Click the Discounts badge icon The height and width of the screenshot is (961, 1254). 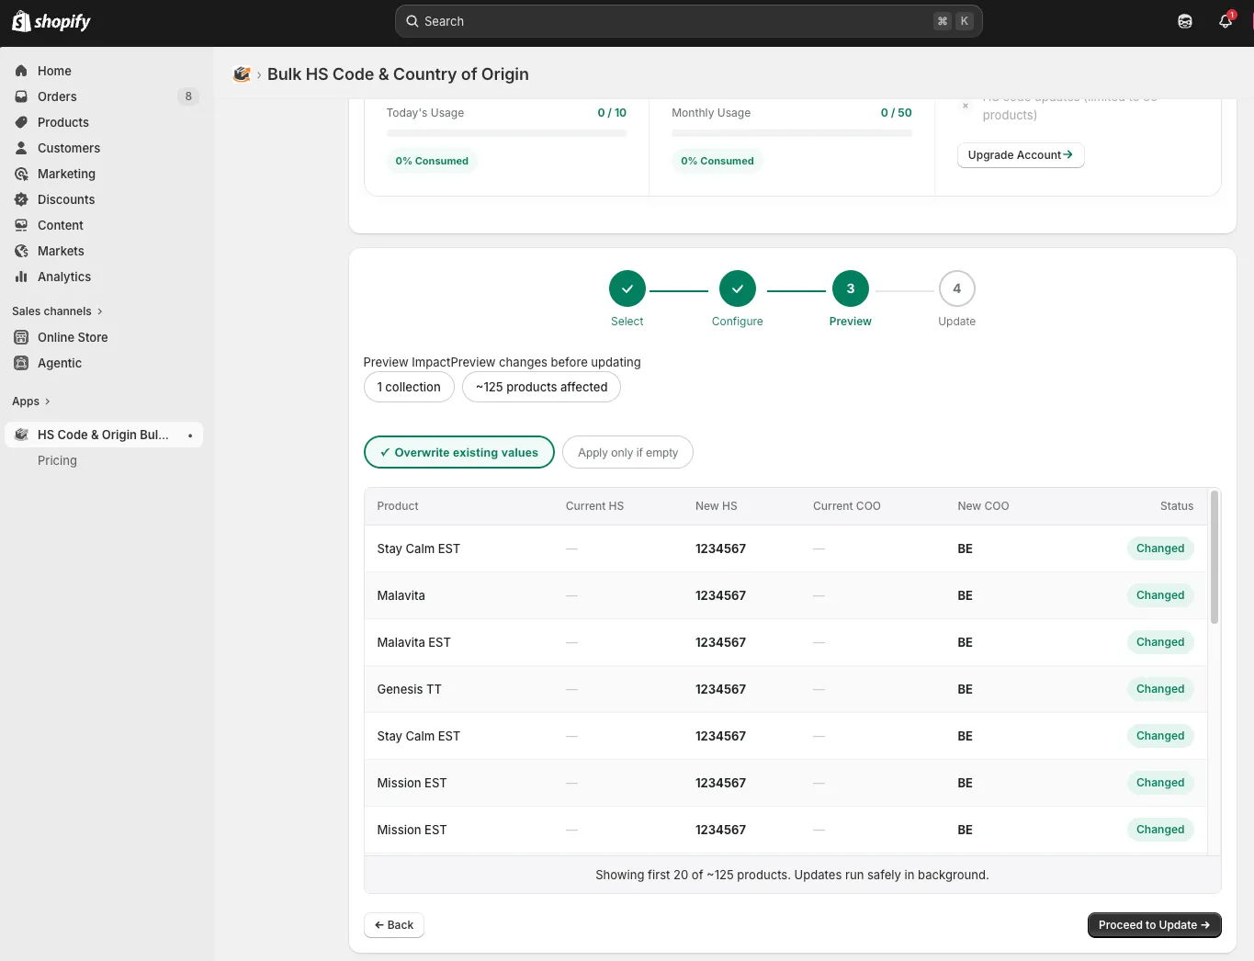click(x=21, y=199)
